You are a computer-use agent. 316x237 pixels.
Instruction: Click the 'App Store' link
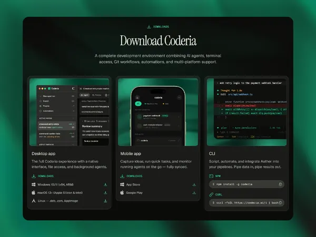[133, 184]
